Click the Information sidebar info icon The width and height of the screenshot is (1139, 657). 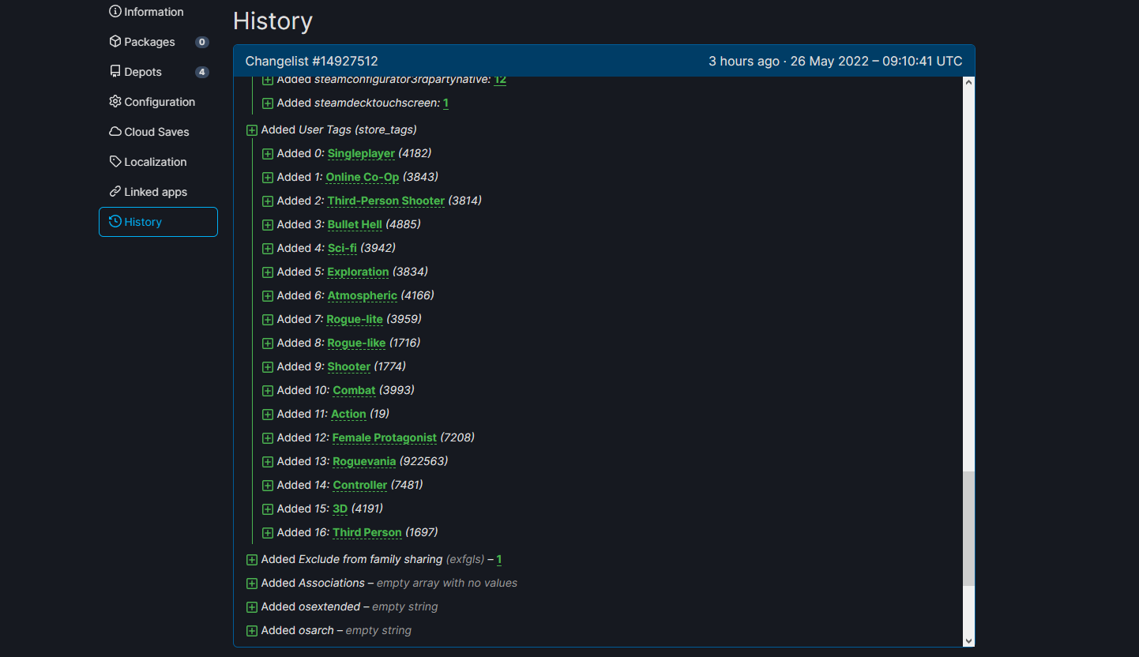point(115,12)
